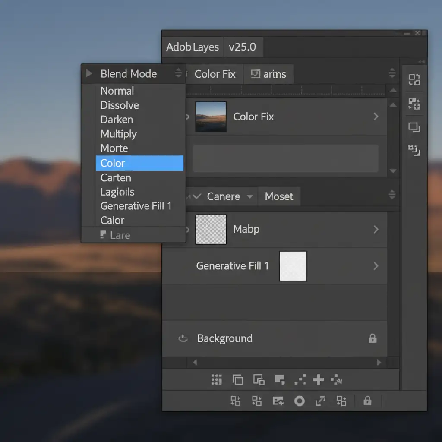Open the layer effects icon in right sidebar
The image size is (442, 442).
414,150
